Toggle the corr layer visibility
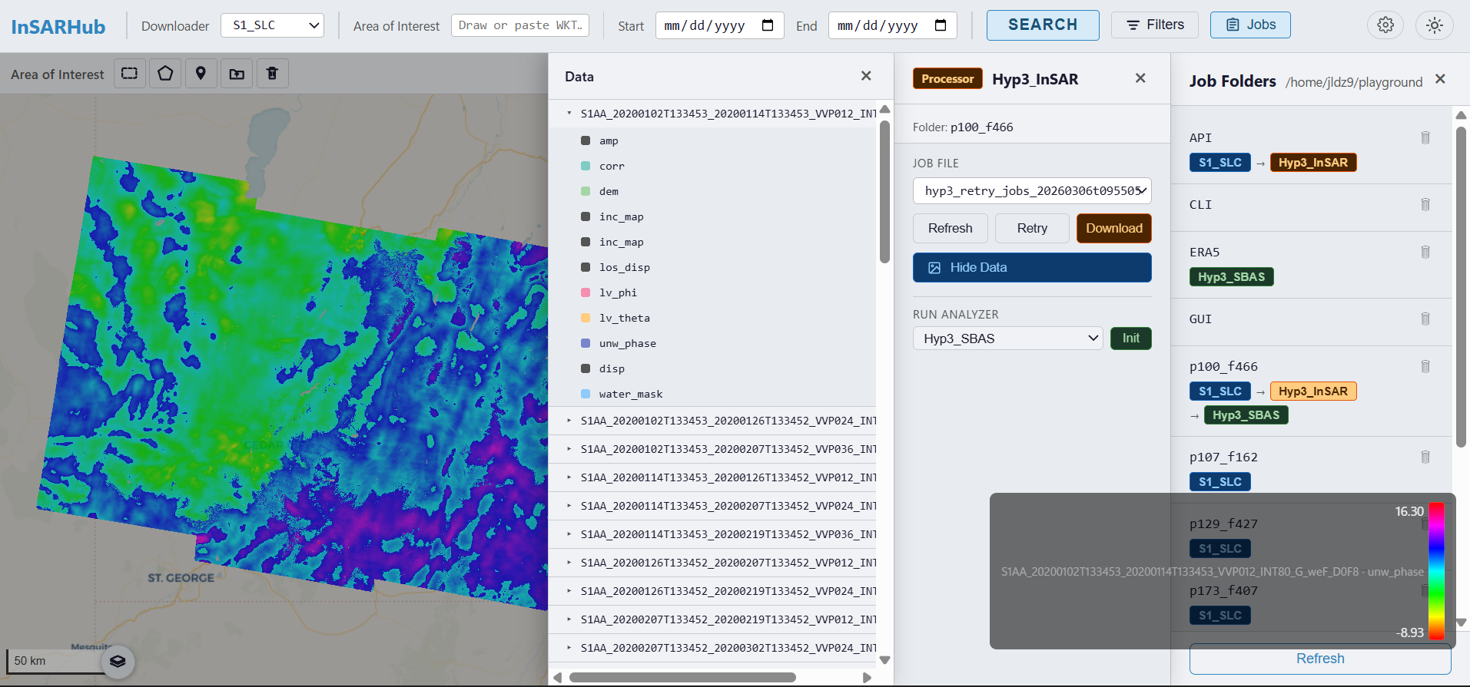Image resolution: width=1470 pixels, height=687 pixels. [x=586, y=166]
